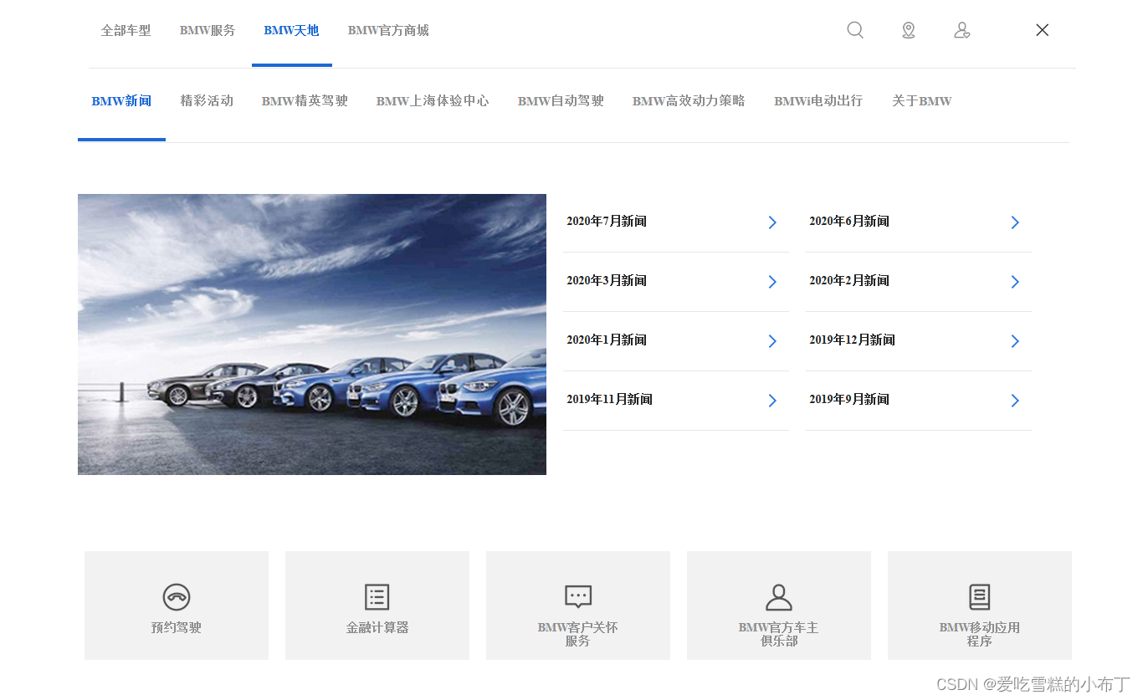The height and width of the screenshot is (700, 1143).
Task: Expand the 2020年1月新闻 arrow
Action: point(772,341)
